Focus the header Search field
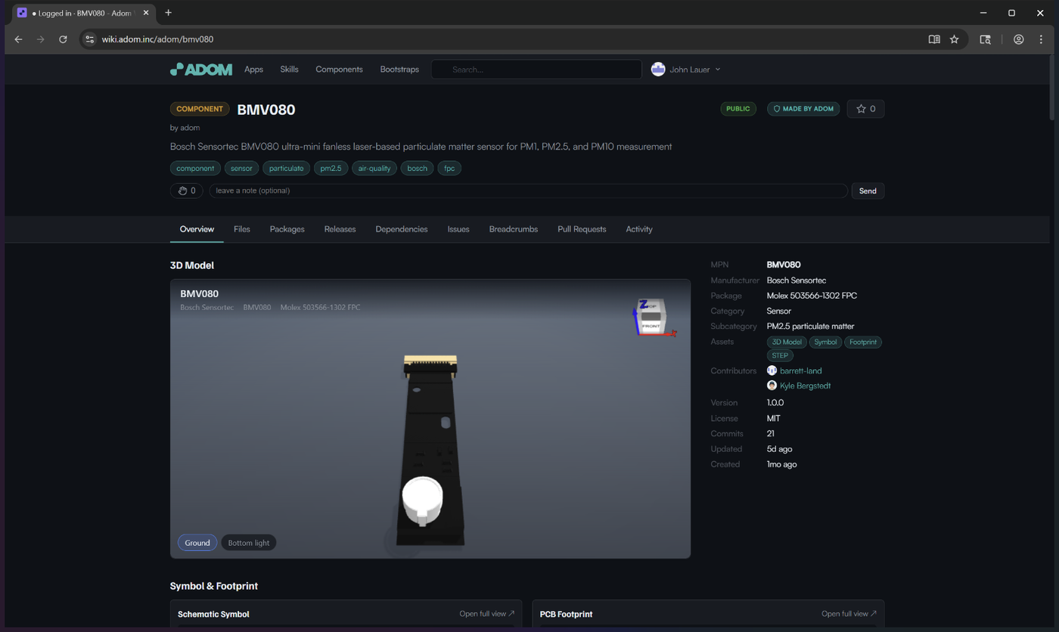Image resolution: width=1059 pixels, height=632 pixels. click(x=536, y=70)
